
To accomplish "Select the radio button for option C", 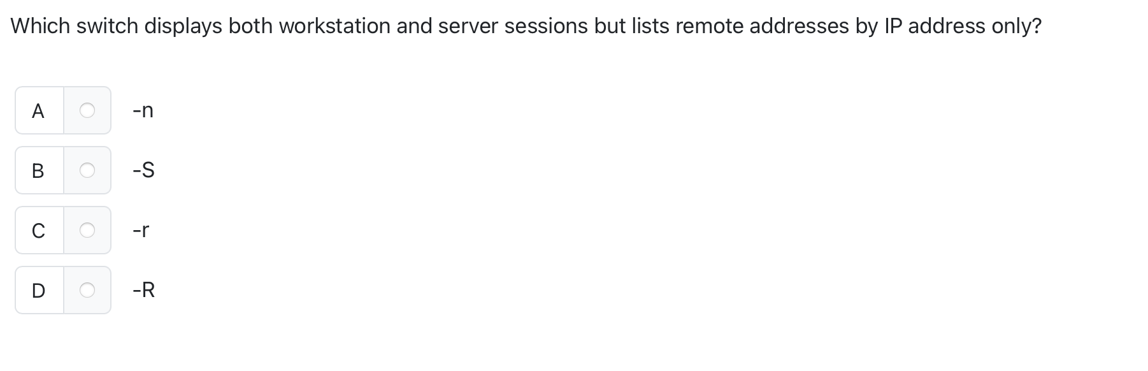I will [x=87, y=231].
